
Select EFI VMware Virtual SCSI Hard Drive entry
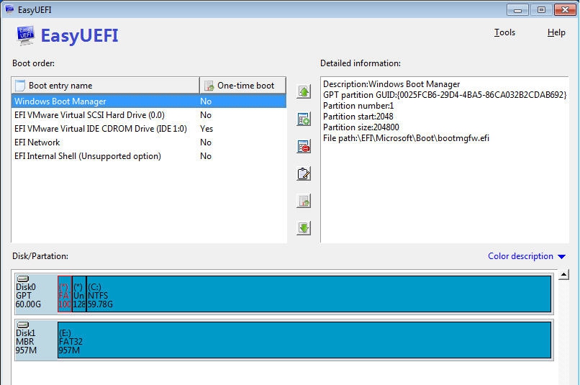pyautogui.click(x=149, y=115)
